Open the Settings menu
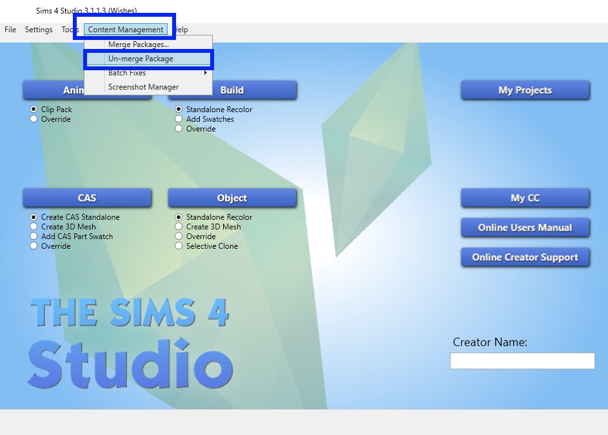This screenshot has height=435, width=608. coord(39,30)
